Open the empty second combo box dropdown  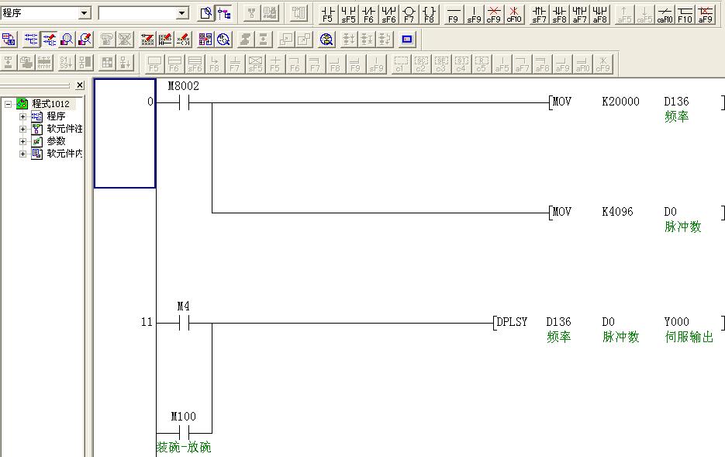tap(182, 13)
